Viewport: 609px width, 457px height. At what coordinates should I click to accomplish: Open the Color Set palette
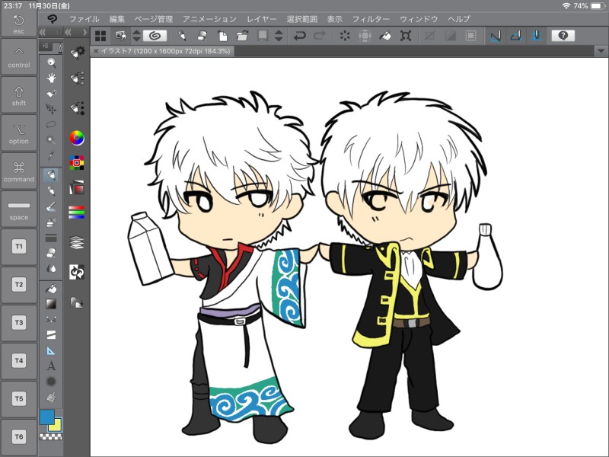click(77, 163)
